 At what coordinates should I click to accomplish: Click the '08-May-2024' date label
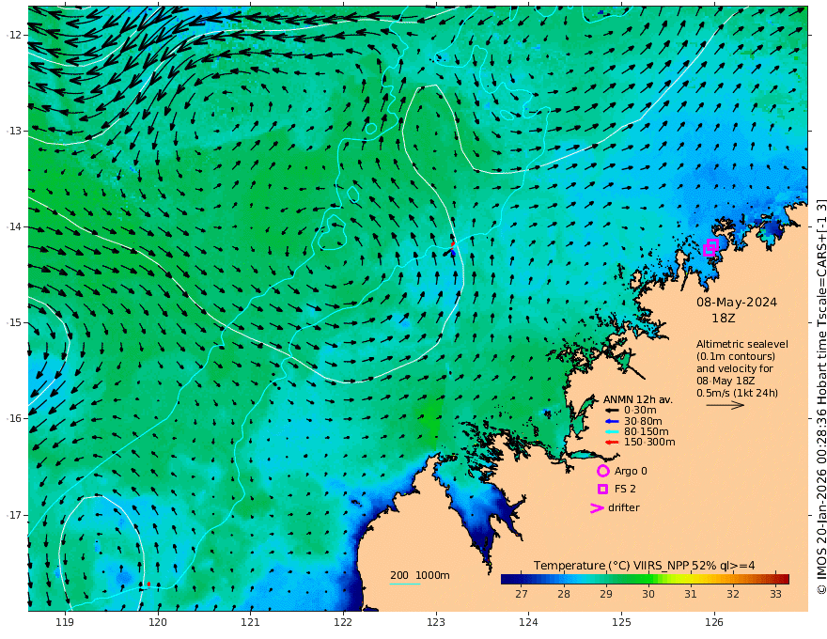(737, 302)
